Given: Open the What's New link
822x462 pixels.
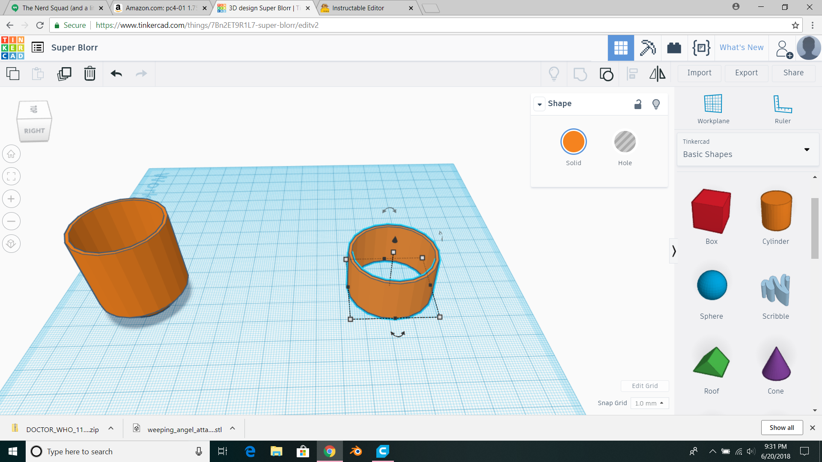Looking at the screenshot, I should click(x=742, y=47).
